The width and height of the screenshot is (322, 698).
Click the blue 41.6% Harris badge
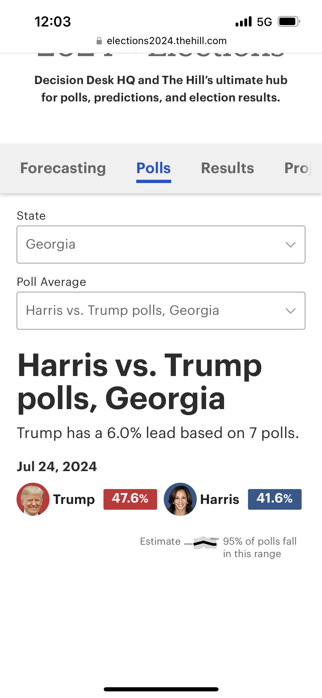point(275,499)
